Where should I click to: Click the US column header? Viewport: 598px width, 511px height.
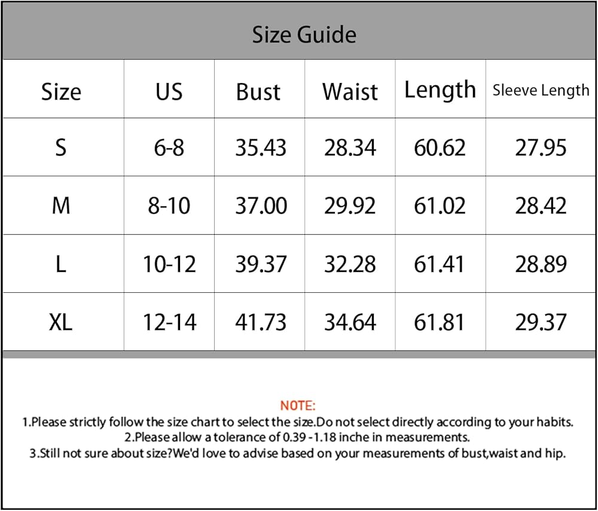tap(169, 92)
